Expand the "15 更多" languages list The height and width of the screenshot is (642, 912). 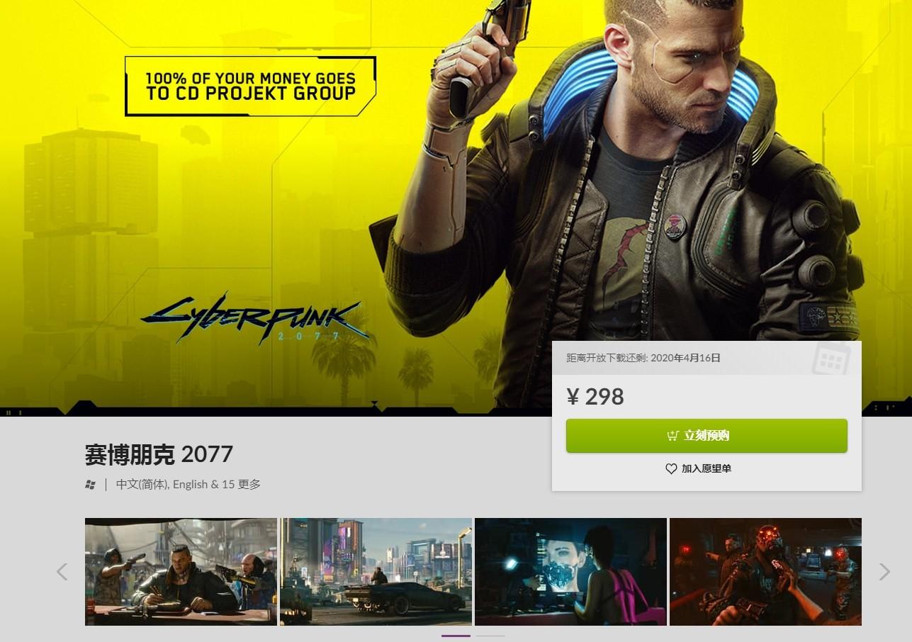pyautogui.click(x=242, y=485)
